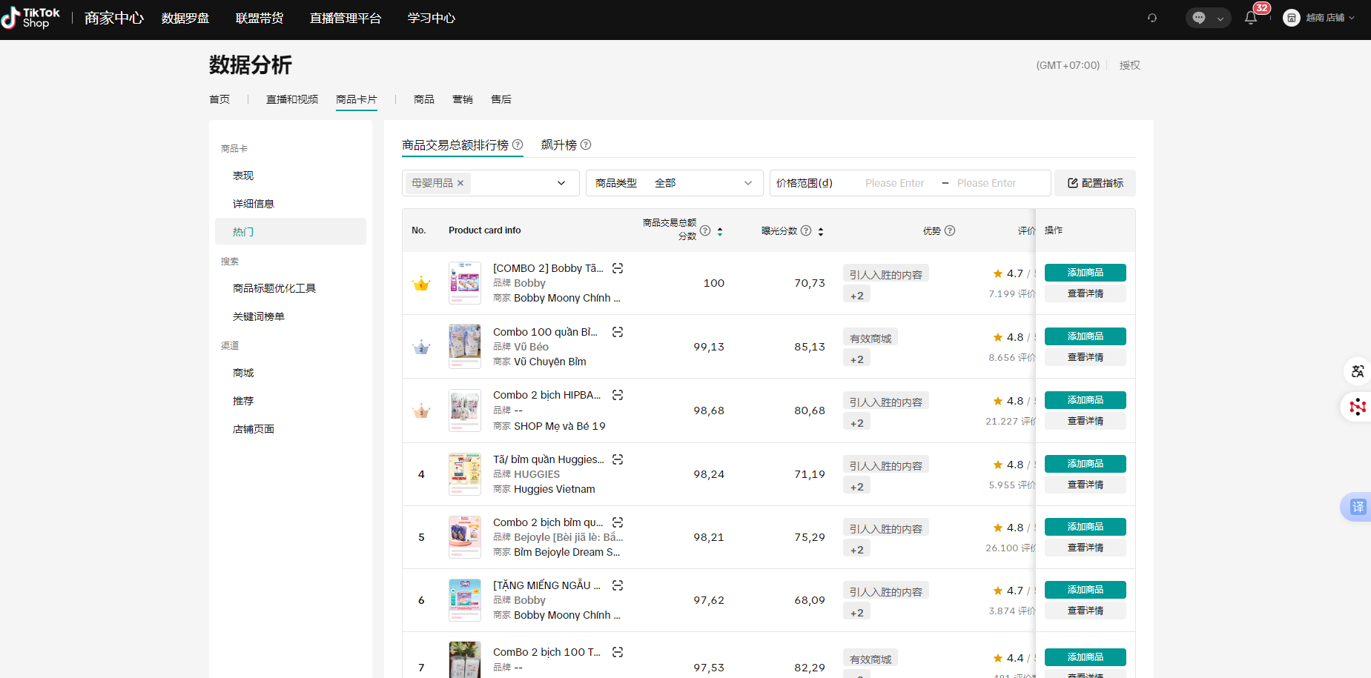Switch to 商品 tab
This screenshot has width=1371, height=678.
click(x=424, y=99)
